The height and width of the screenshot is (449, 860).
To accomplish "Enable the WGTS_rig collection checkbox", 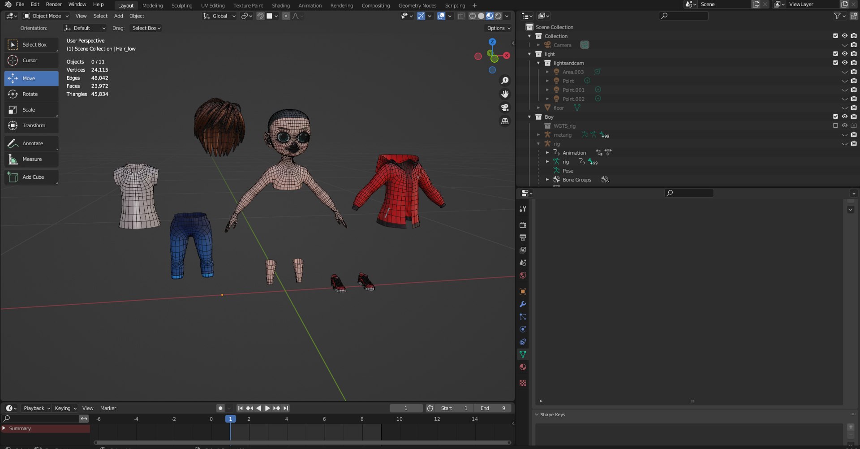I will 835,125.
